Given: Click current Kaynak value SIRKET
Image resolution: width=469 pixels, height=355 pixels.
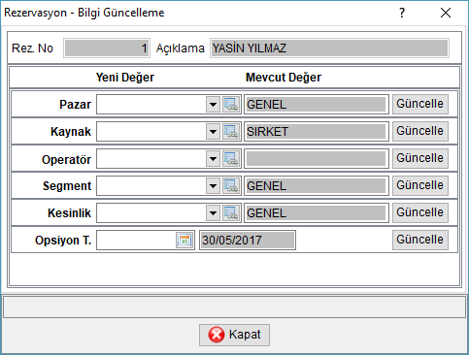Looking at the screenshot, I should tap(317, 132).
